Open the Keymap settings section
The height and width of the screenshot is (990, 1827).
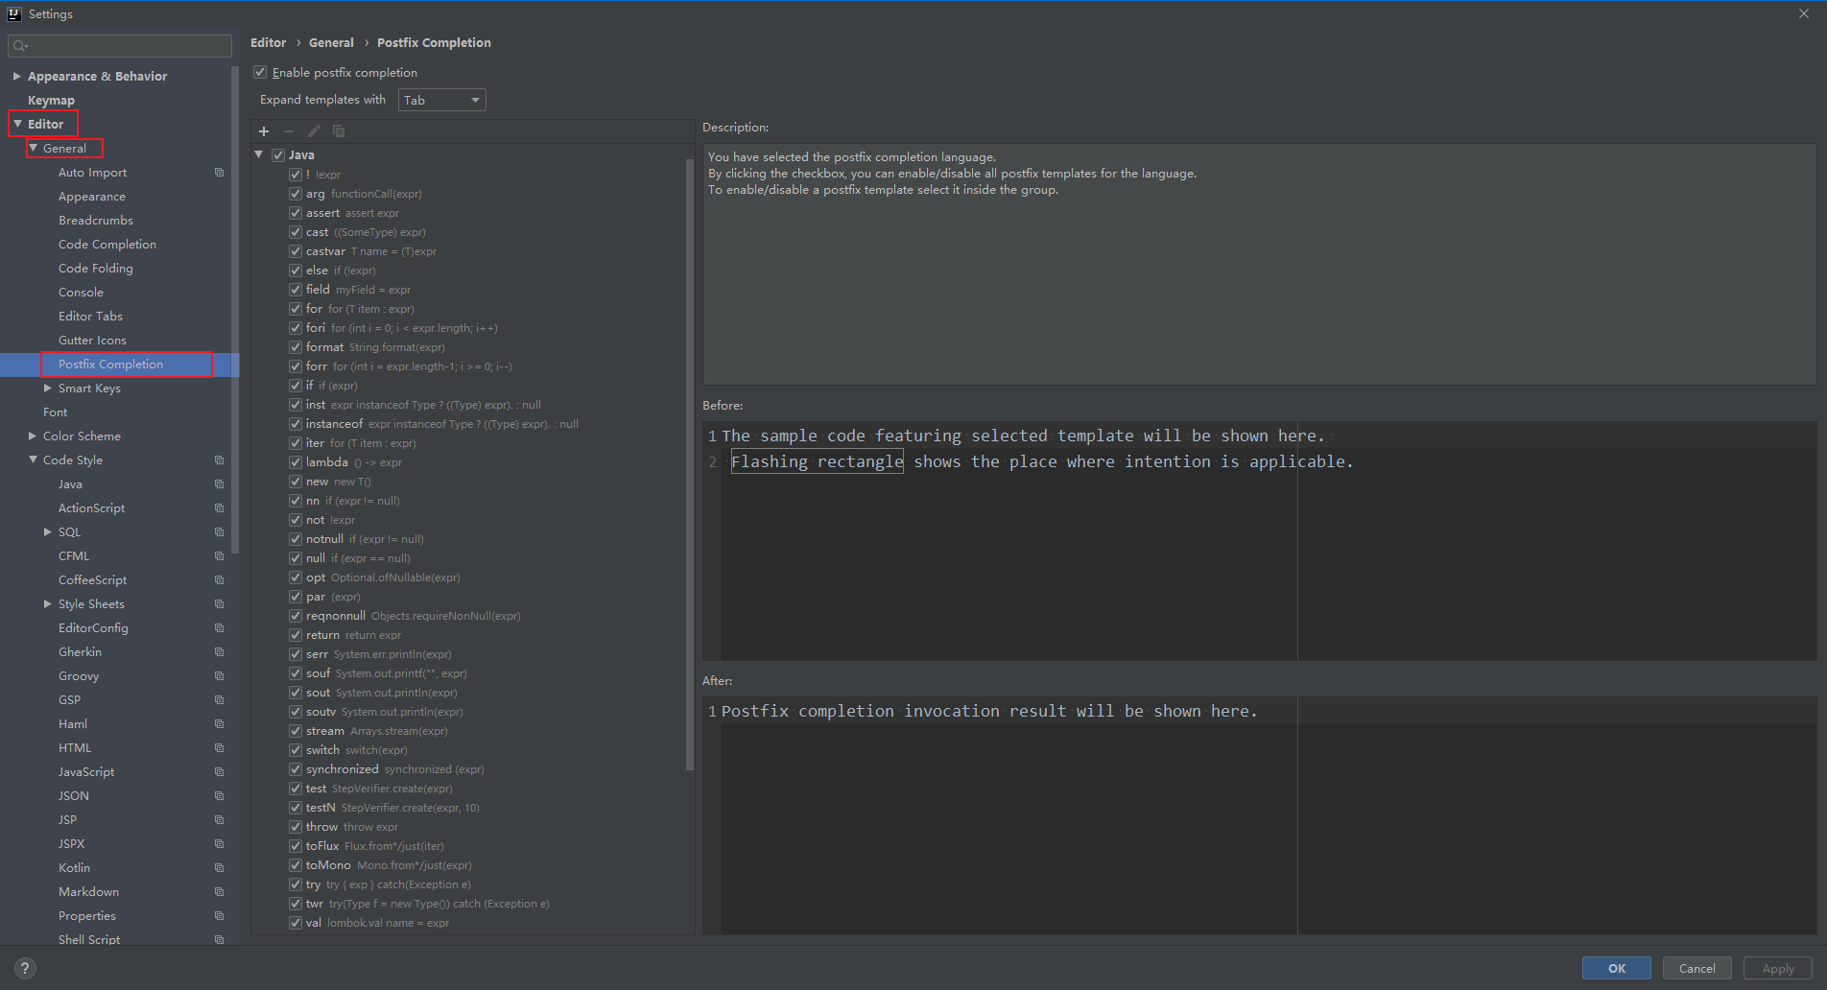(x=51, y=100)
